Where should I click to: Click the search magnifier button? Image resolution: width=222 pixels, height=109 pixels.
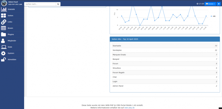click(x=58, y=4)
